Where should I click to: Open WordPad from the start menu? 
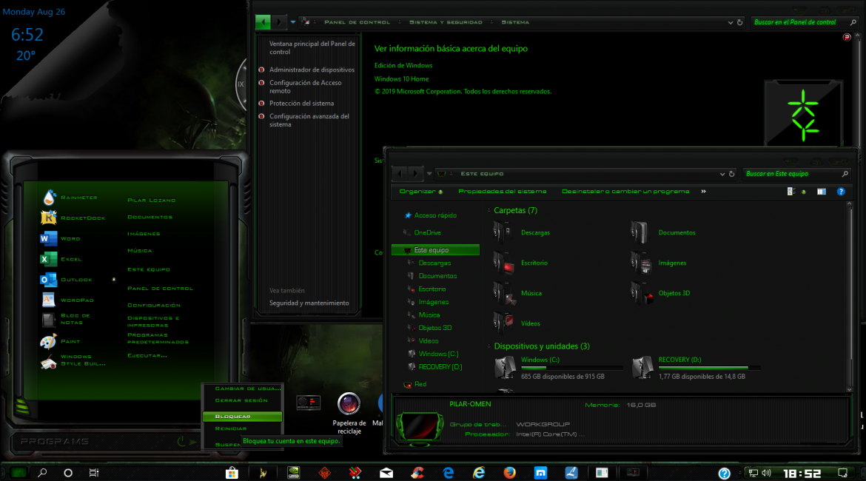point(67,300)
